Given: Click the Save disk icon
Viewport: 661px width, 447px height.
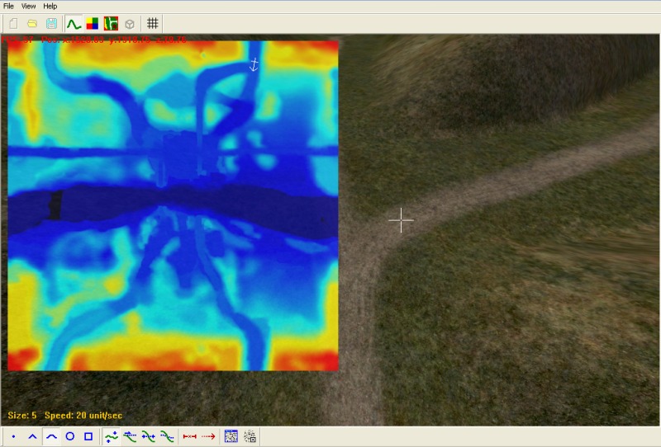Looking at the screenshot, I should pos(51,24).
